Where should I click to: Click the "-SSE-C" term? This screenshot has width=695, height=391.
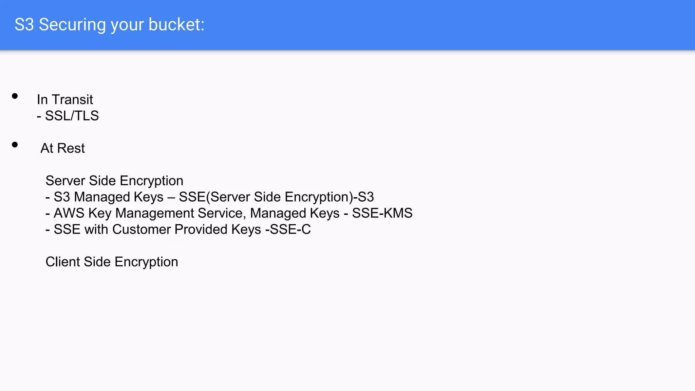point(288,229)
